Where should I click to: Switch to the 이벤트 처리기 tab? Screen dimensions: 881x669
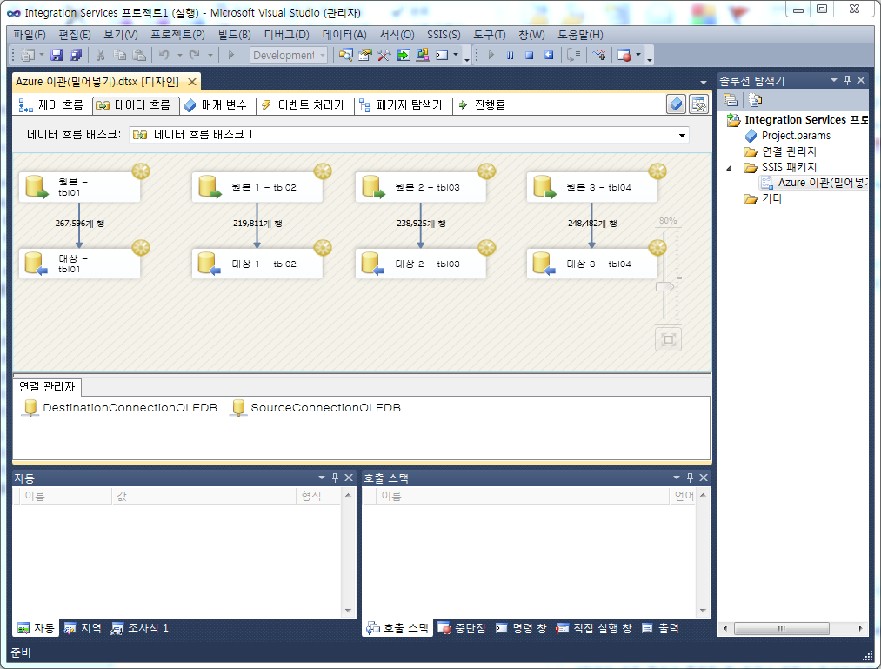pos(303,105)
